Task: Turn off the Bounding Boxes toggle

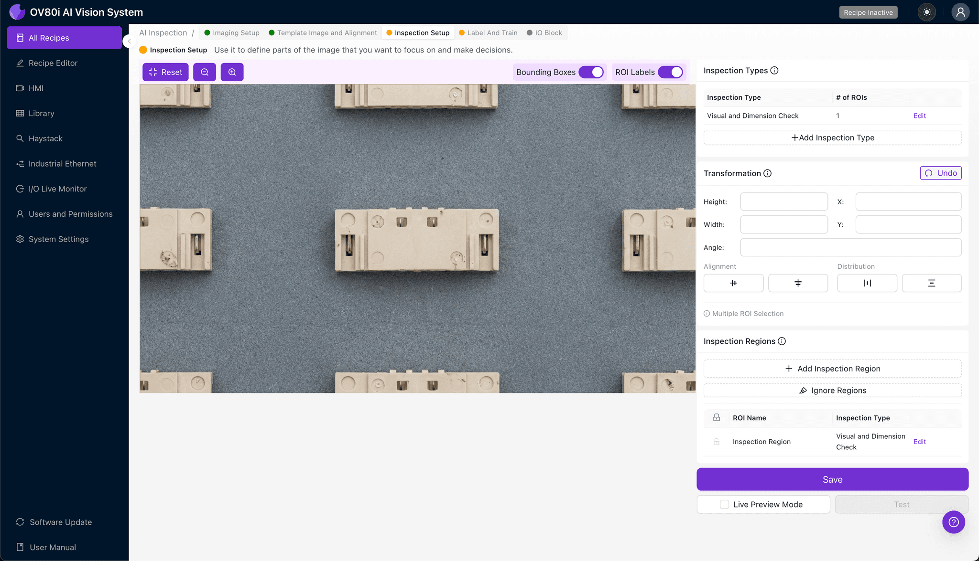Action: tap(591, 72)
